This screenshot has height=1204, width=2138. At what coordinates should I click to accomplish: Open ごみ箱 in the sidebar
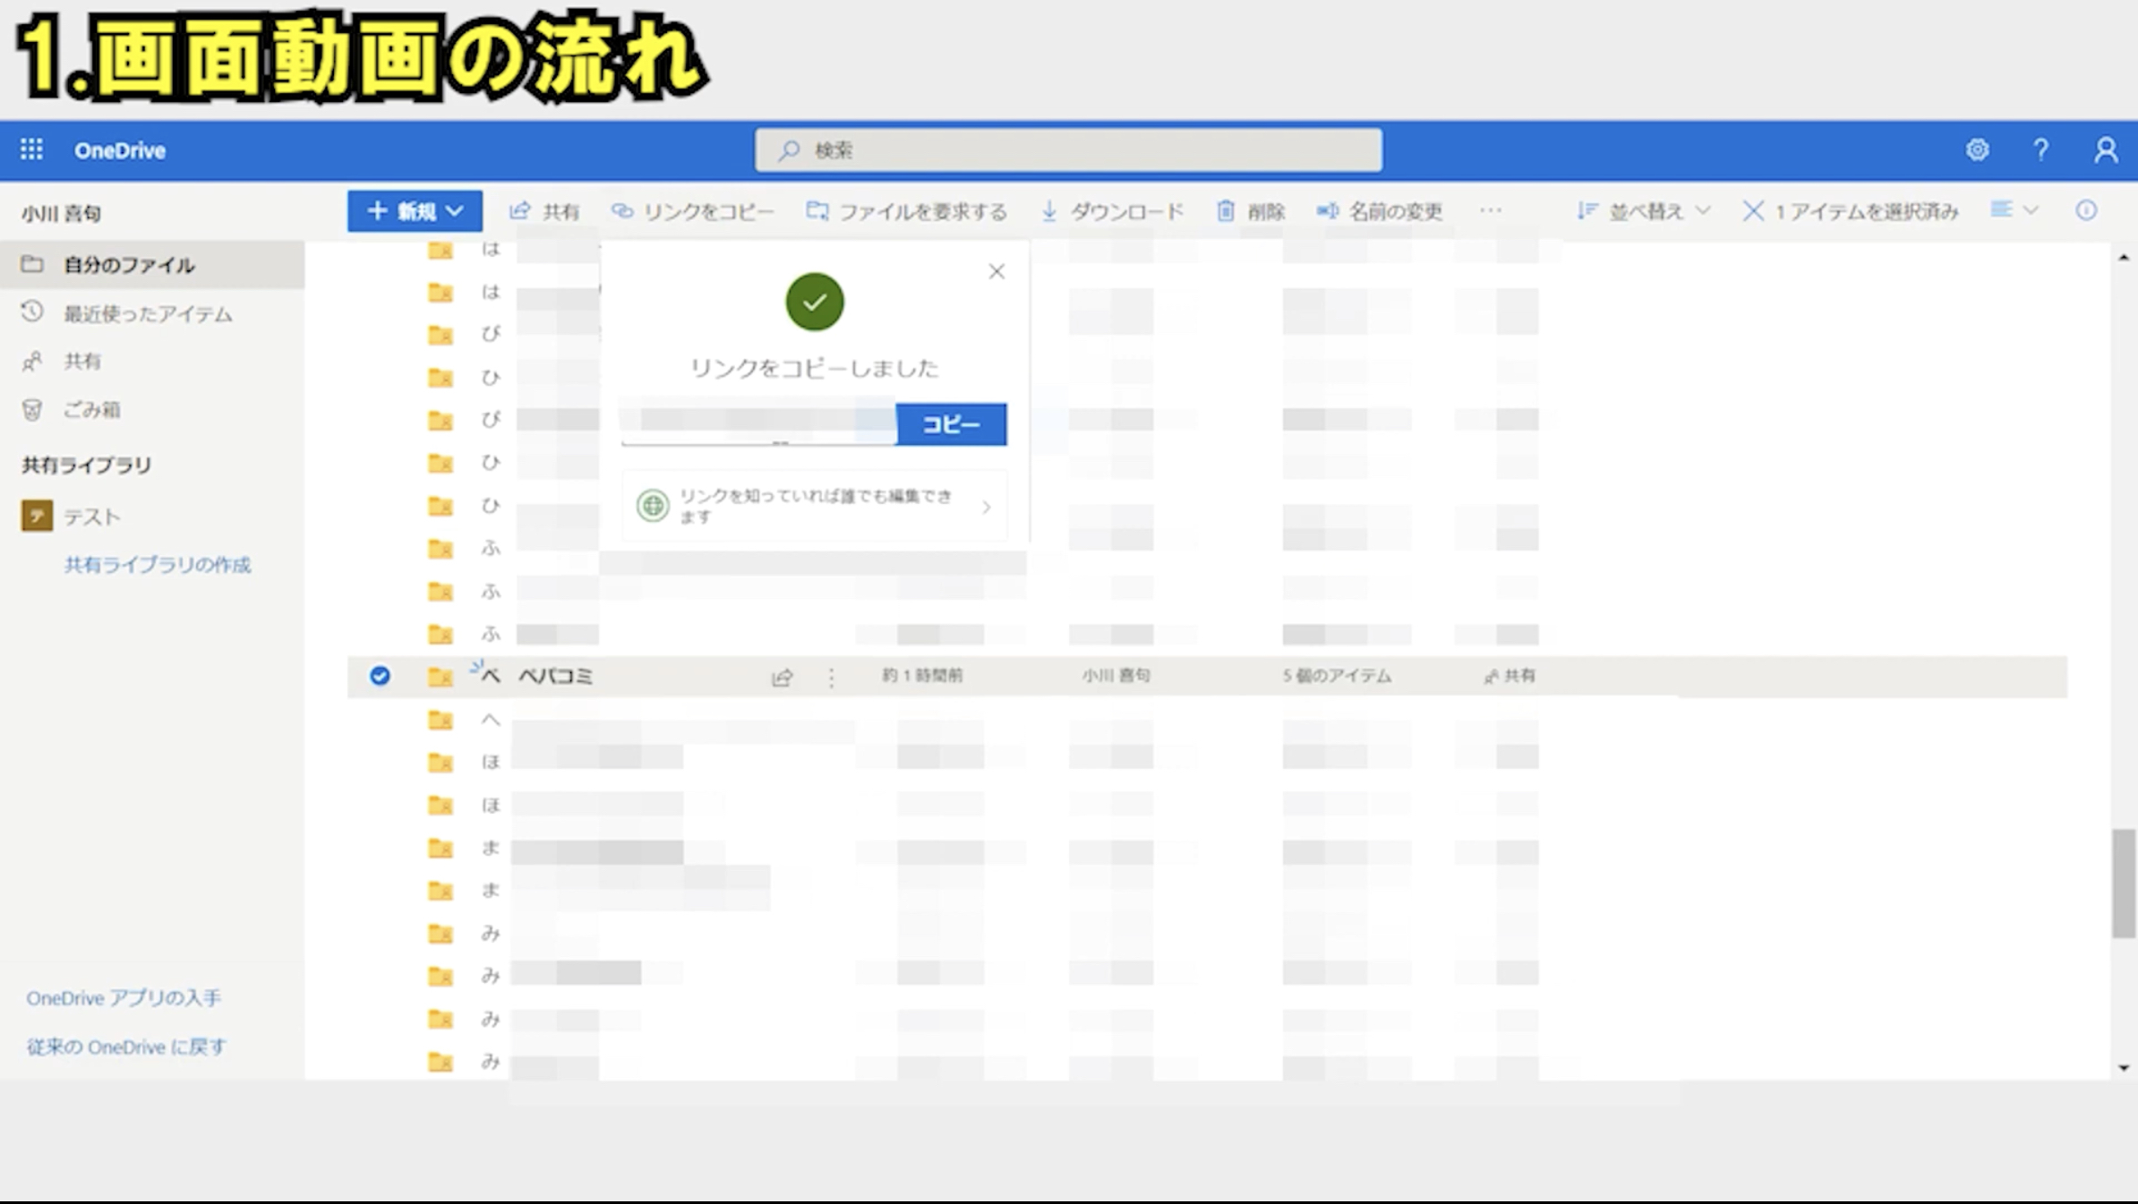[x=90, y=410]
